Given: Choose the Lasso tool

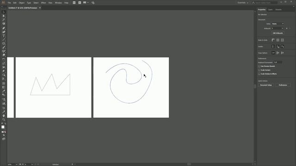Looking at the screenshot, I should (4, 24).
